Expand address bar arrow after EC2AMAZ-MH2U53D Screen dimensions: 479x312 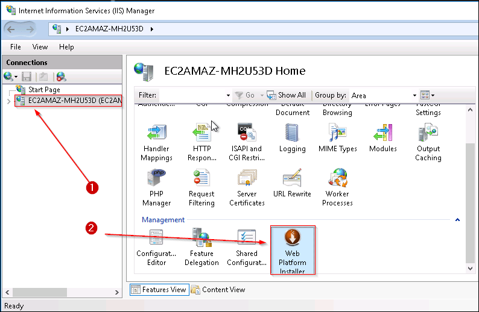coord(152,30)
